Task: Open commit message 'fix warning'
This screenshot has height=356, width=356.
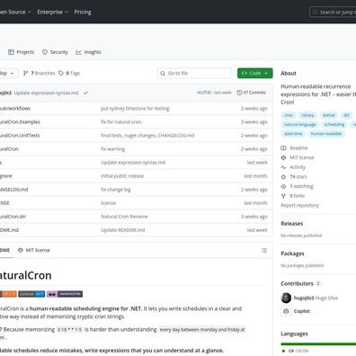Action: click(x=113, y=149)
